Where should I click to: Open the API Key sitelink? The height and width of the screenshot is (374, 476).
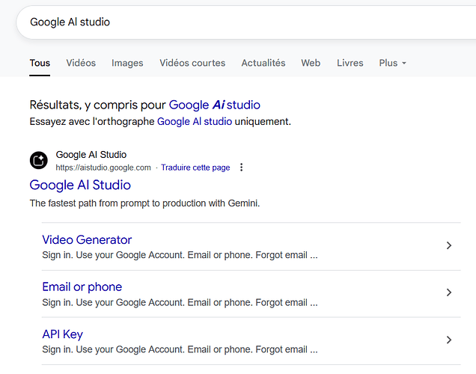pyautogui.click(x=62, y=334)
